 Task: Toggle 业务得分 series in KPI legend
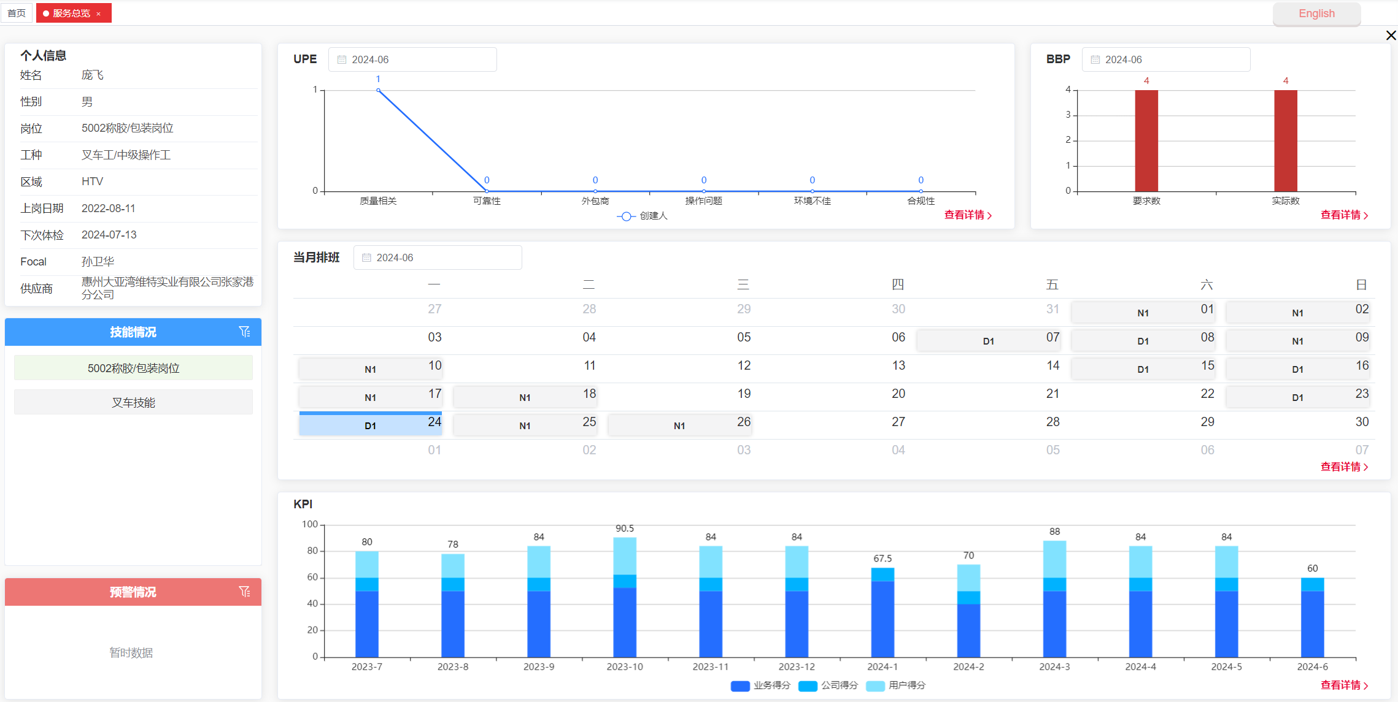click(740, 685)
